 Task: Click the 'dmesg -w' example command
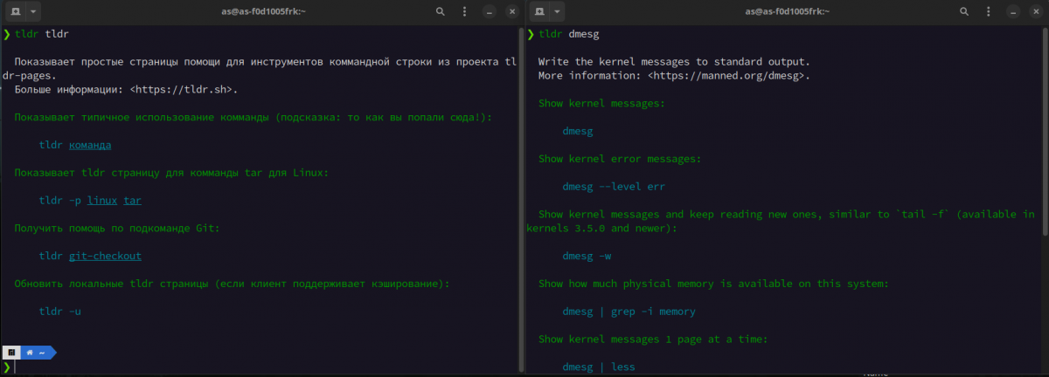(587, 257)
